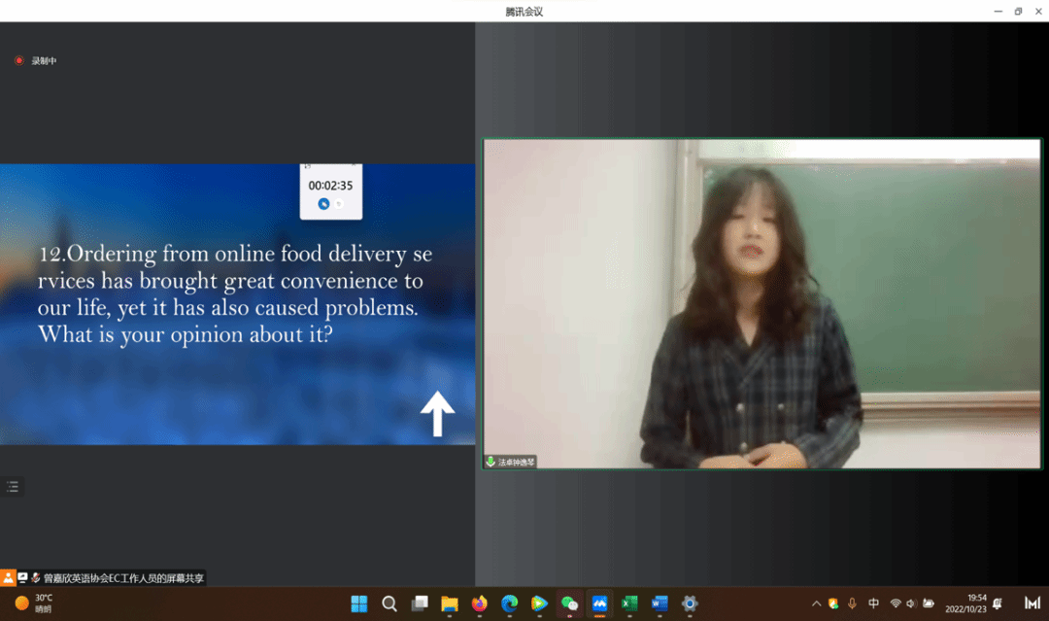
Task: Open the list panel icon on left edge
Action: (x=13, y=487)
